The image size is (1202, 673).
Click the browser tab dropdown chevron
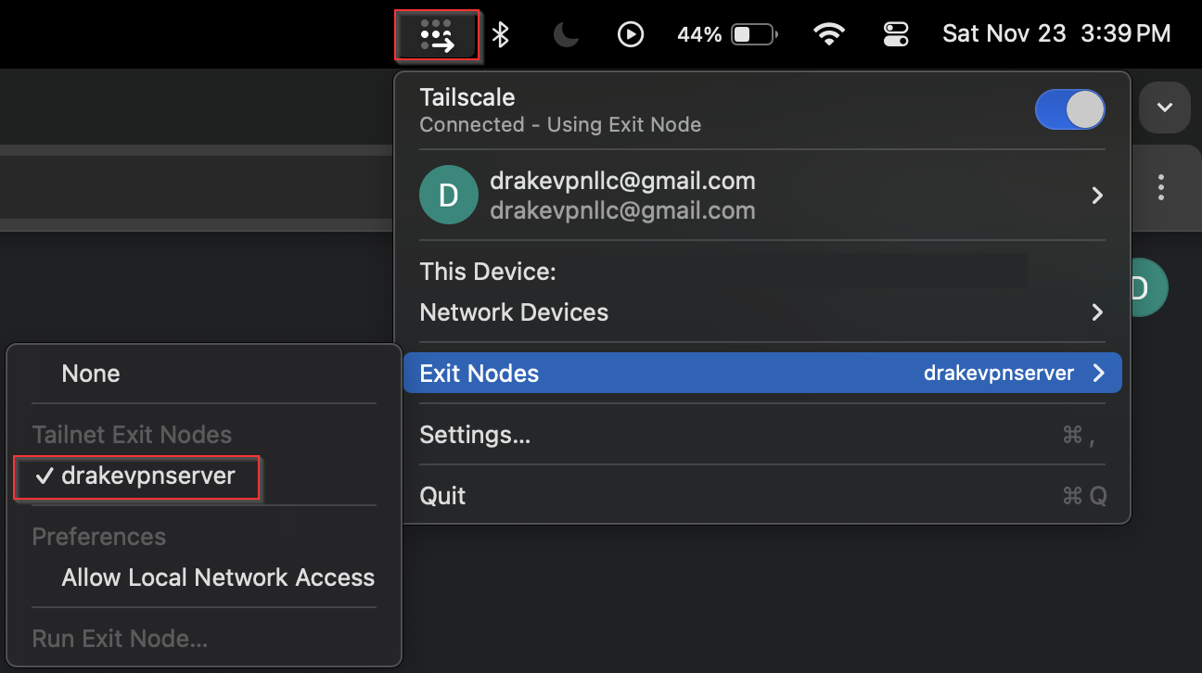[x=1165, y=108]
